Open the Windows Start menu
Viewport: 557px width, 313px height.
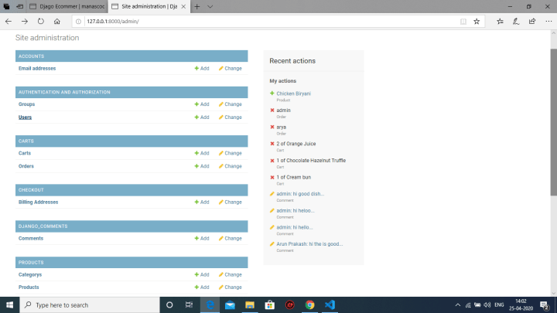point(9,304)
